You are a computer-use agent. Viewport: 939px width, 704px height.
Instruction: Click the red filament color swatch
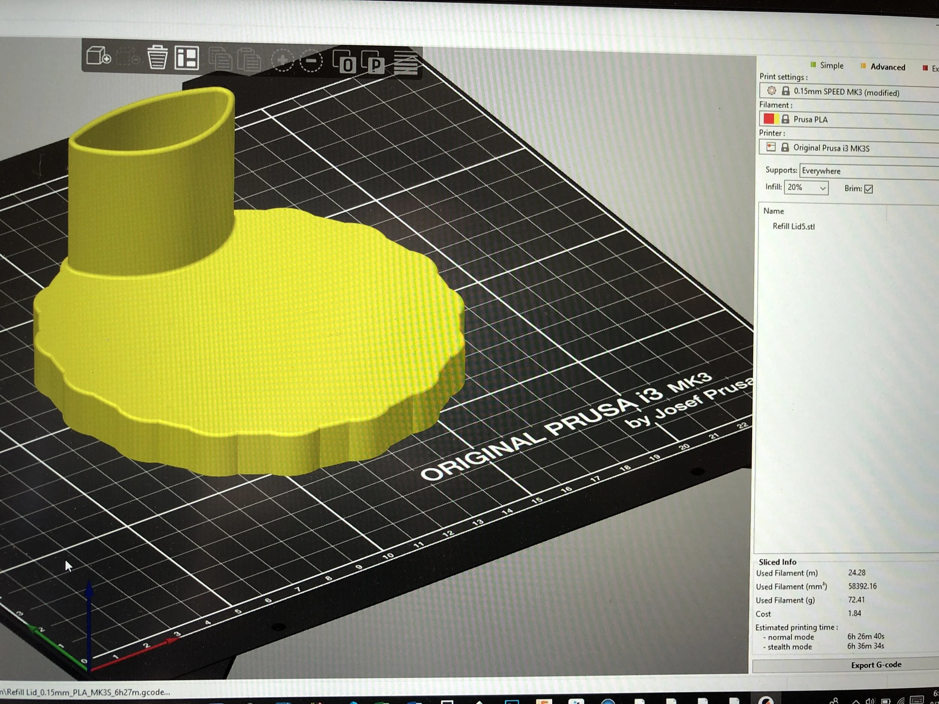pos(768,119)
